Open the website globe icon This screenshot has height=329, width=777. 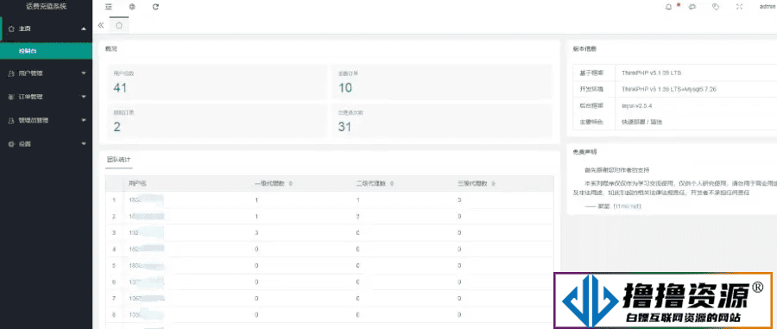click(x=132, y=6)
